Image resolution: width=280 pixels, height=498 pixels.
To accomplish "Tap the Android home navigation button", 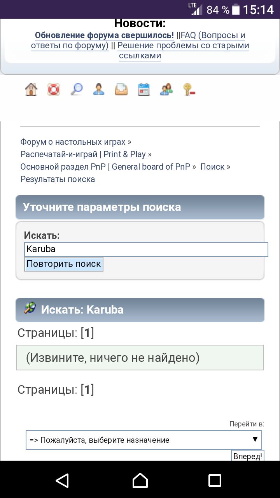I will (x=140, y=480).
